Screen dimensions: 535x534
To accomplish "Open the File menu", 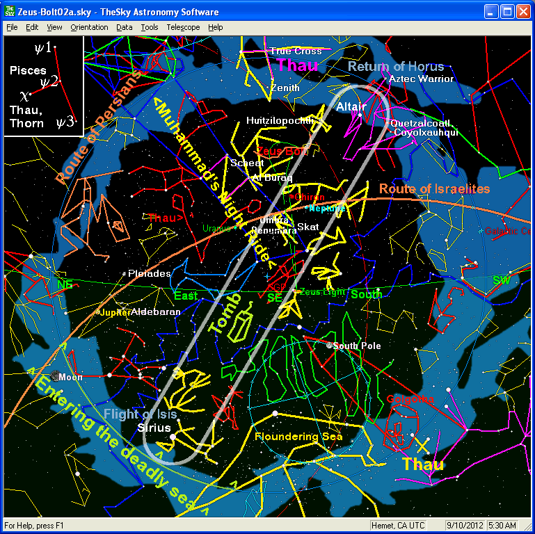I will coord(12,27).
